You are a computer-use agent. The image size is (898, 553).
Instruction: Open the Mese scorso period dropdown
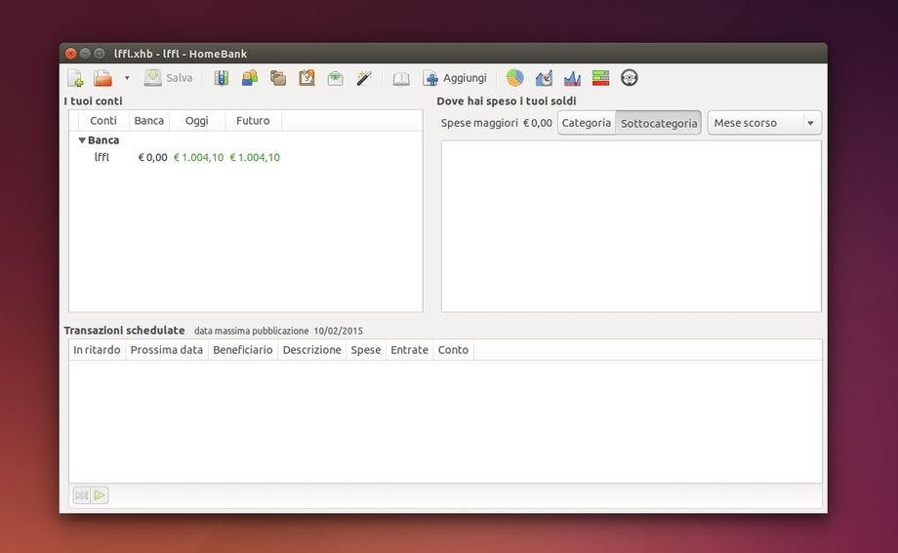764,123
